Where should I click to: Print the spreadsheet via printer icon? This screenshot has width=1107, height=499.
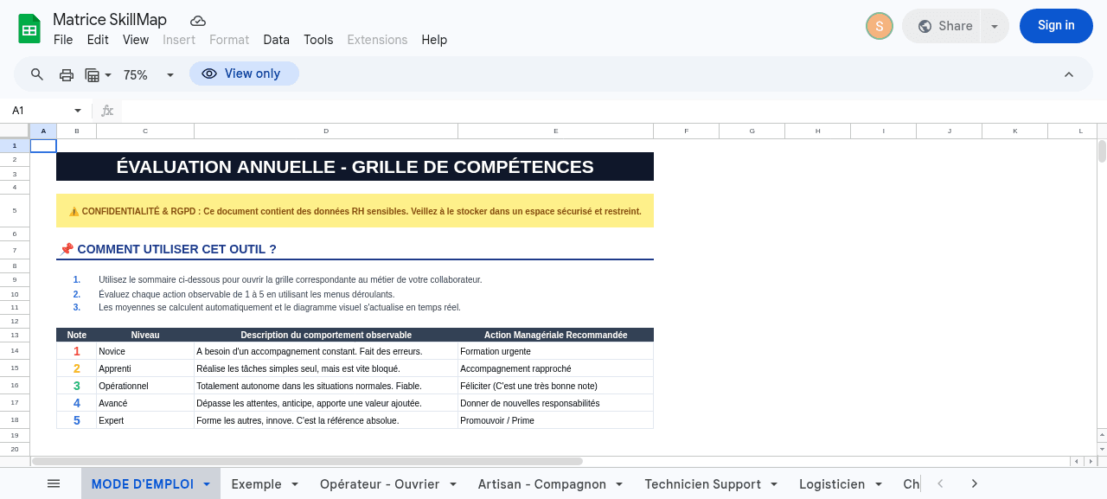pos(67,74)
